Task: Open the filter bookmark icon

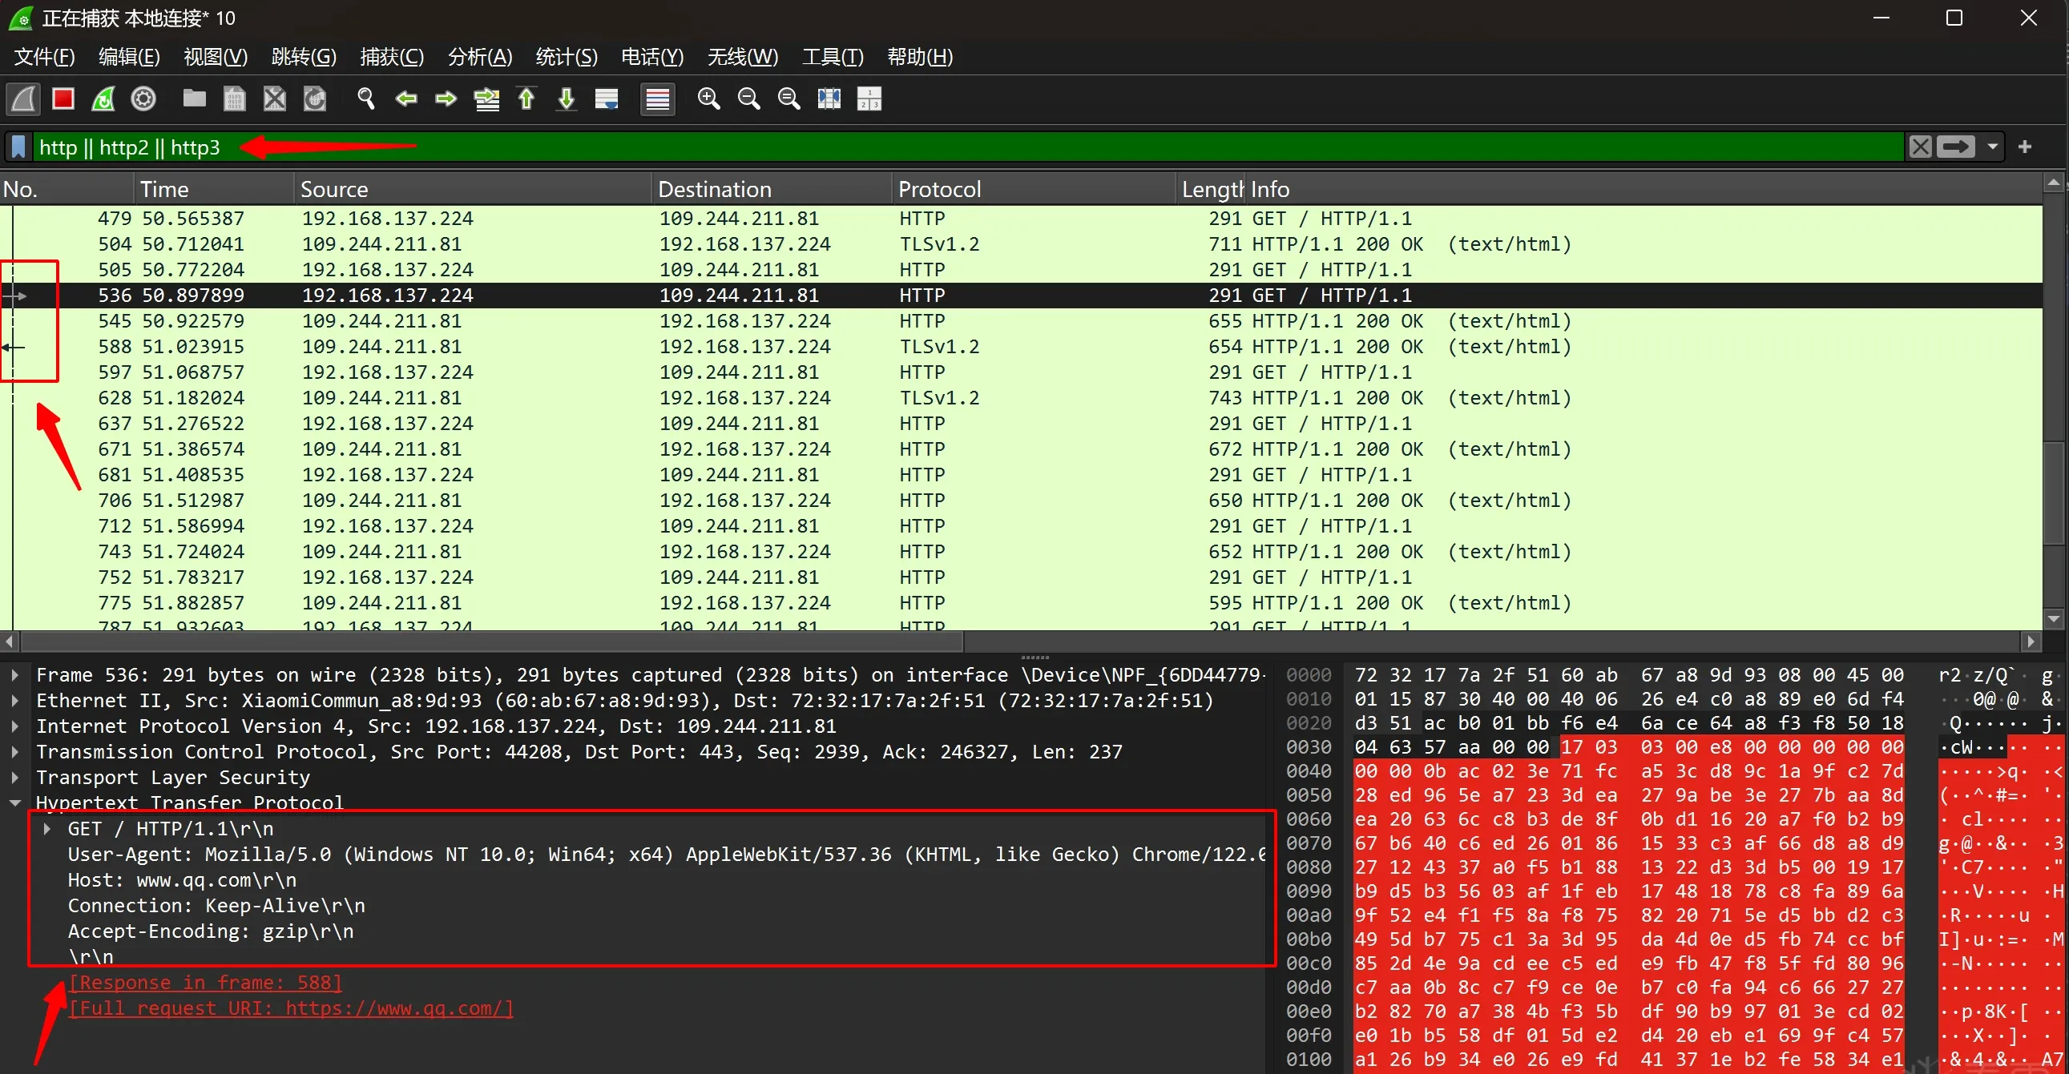Action: (18, 147)
